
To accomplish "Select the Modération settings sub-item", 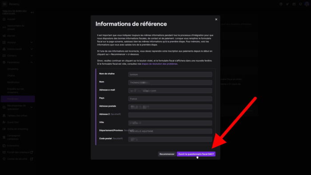I will point(13,82).
